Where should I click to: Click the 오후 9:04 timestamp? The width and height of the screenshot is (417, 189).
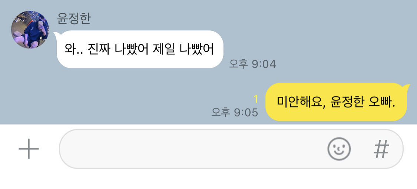click(253, 64)
